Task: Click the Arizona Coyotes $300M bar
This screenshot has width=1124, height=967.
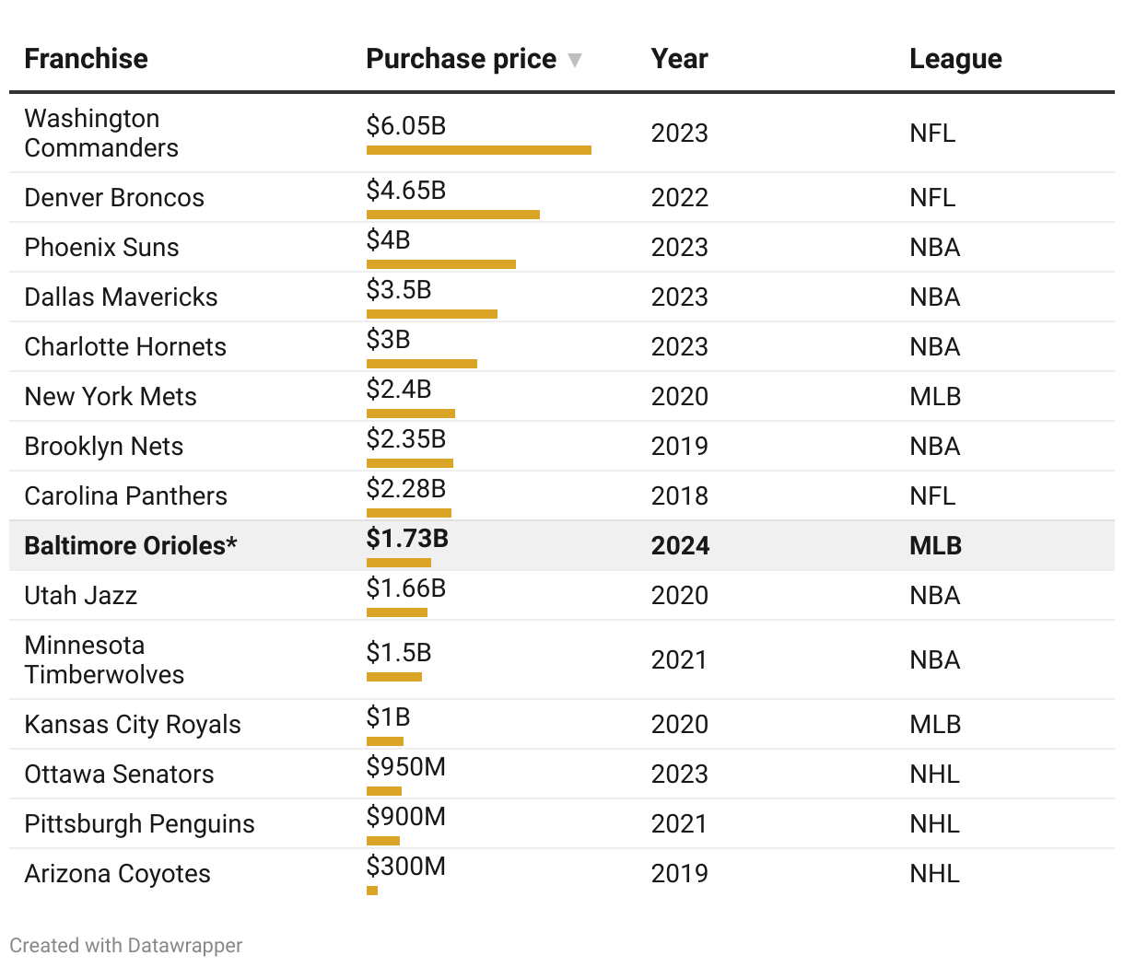Action: coord(372,891)
